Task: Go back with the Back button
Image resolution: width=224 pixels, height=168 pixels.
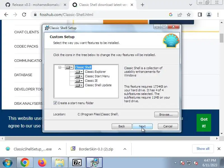Action: pyautogui.click(x=122, y=126)
